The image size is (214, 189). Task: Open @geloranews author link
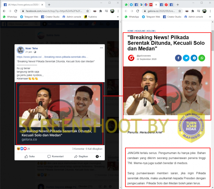pyautogui.click(x=144, y=56)
